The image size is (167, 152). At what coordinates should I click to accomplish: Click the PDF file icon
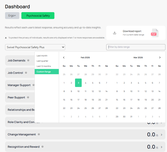click(155, 33)
